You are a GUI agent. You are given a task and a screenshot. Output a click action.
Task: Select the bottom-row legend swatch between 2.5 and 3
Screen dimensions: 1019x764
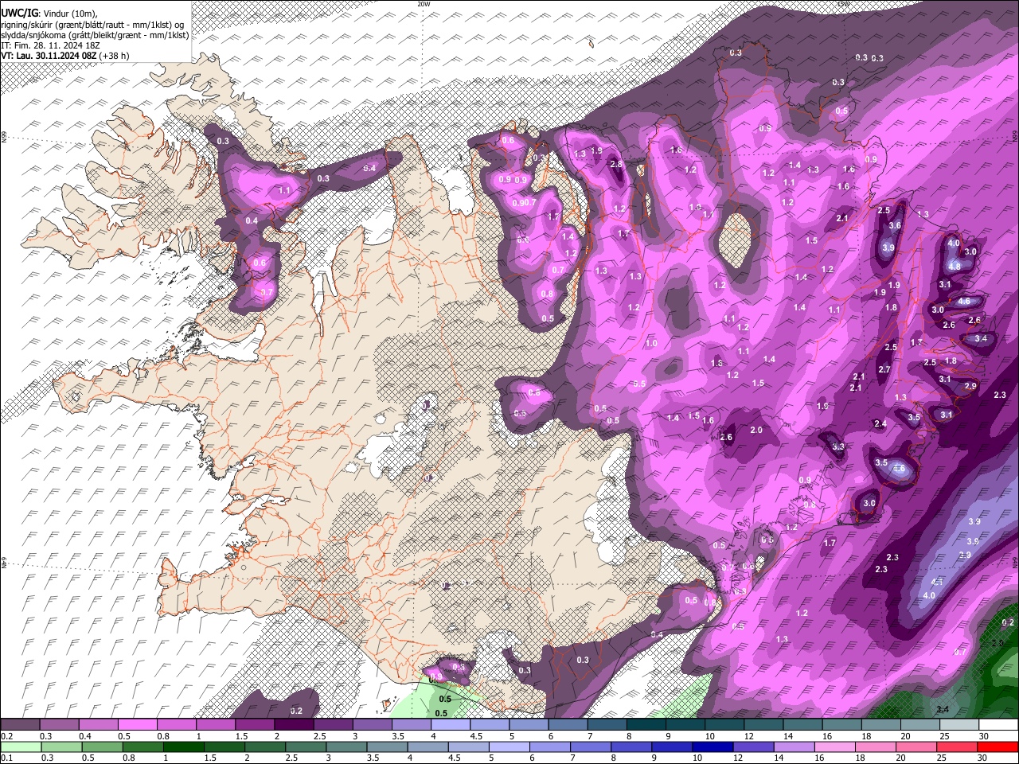[306, 747]
